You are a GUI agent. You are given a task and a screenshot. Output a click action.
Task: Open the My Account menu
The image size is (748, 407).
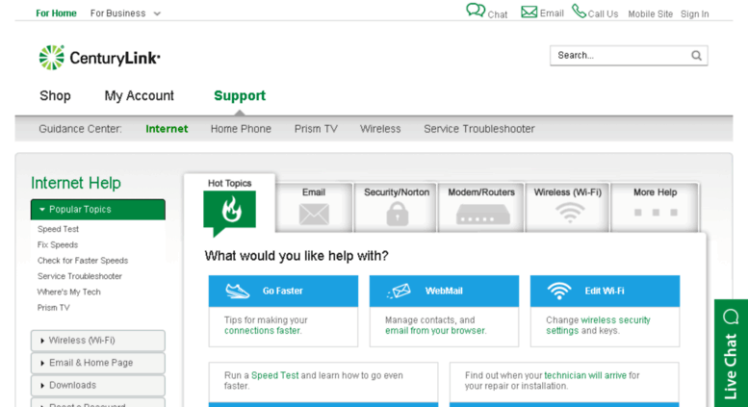[x=139, y=96]
